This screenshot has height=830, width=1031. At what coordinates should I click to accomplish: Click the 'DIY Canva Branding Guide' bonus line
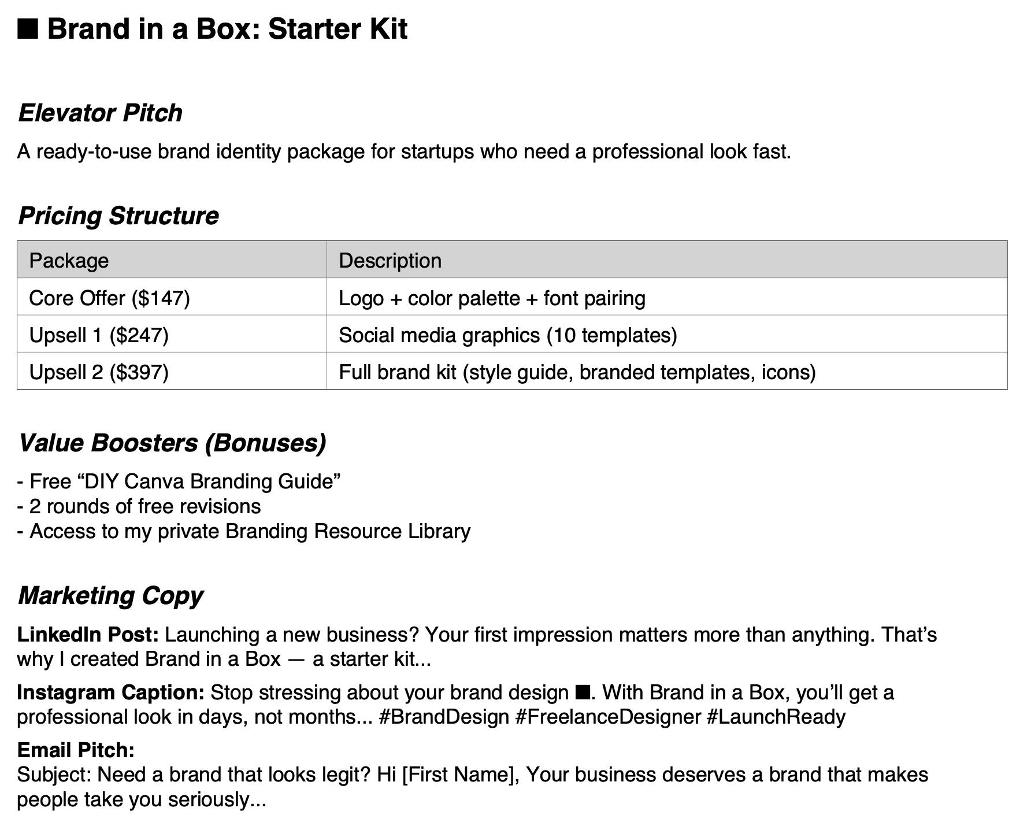179,481
